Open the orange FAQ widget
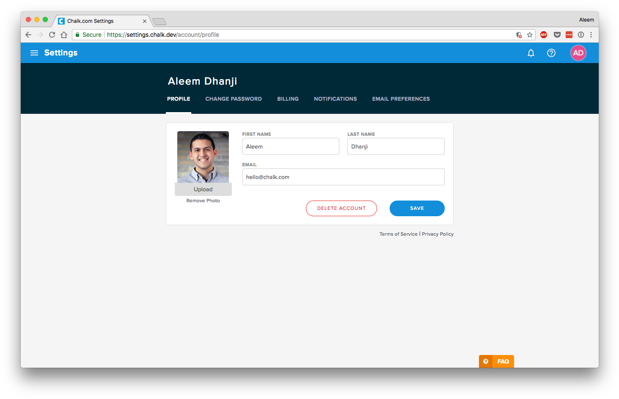This screenshot has width=619, height=399. pyautogui.click(x=496, y=361)
